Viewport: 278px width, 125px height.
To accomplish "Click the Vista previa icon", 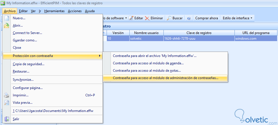I will click(7, 103).
